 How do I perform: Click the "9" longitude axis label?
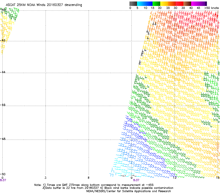(131, 178)
